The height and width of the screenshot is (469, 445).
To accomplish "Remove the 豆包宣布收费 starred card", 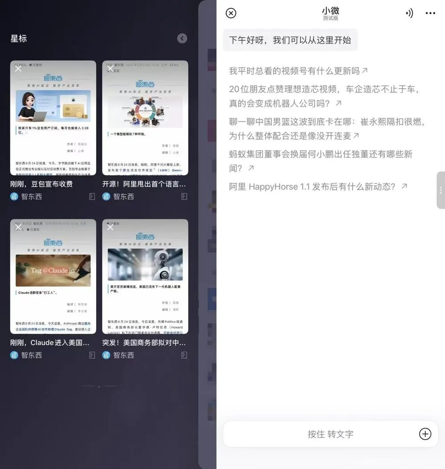I will point(18,68).
